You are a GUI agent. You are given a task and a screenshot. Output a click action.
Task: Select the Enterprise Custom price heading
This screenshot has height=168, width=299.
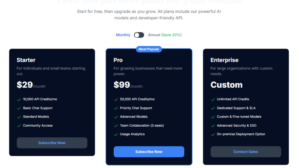226,85
